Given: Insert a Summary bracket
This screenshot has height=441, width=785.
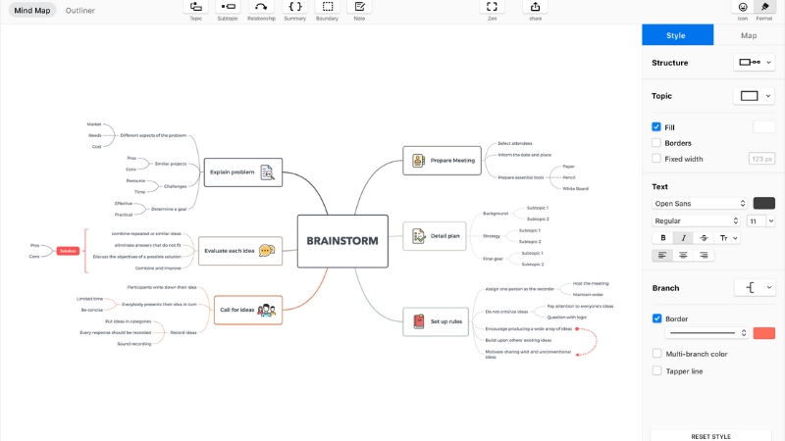Looking at the screenshot, I should pos(294,8).
